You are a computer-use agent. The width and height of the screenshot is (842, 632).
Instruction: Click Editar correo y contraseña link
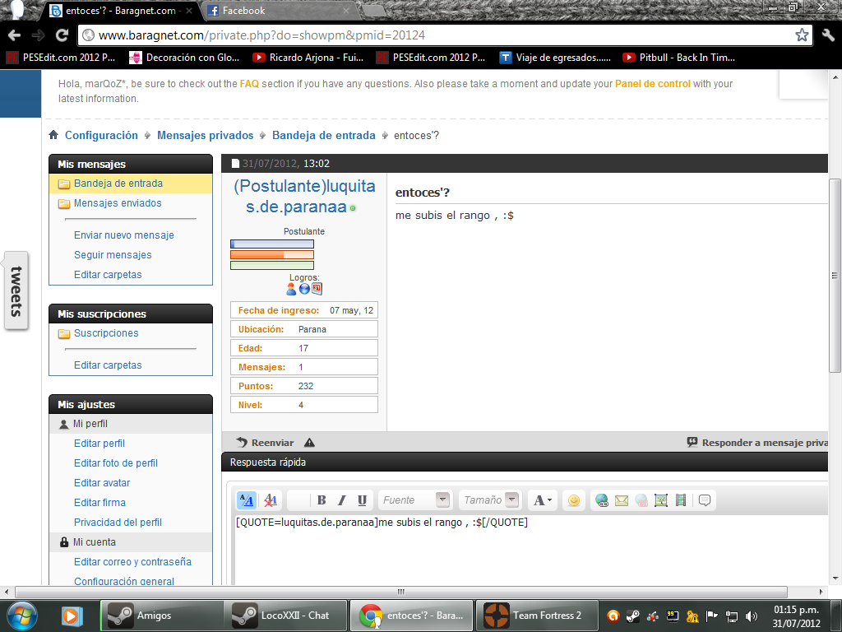132,561
